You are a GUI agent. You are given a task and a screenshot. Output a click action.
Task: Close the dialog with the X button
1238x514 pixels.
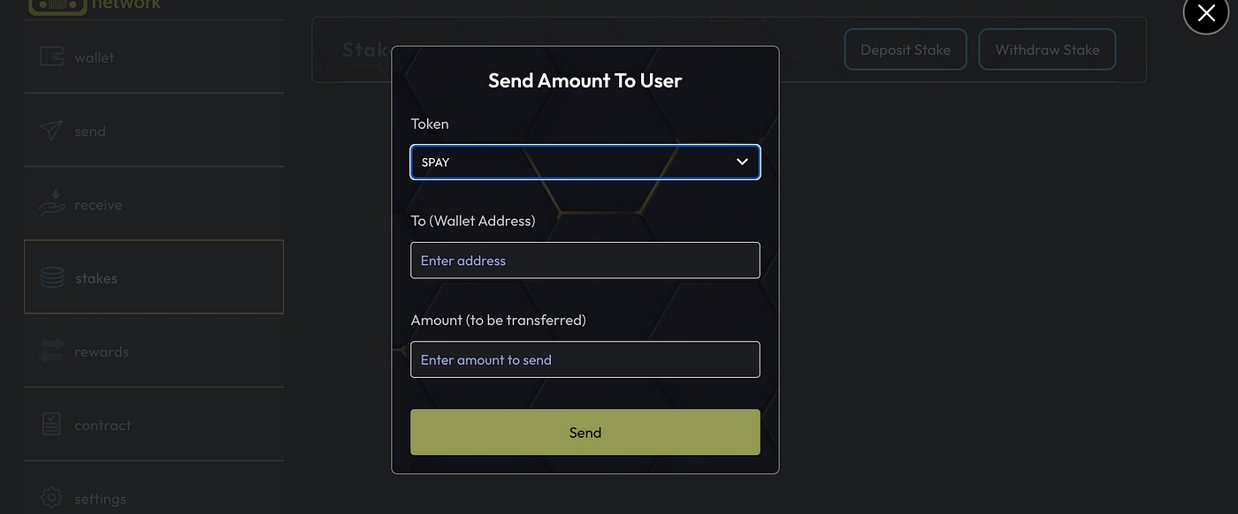pyautogui.click(x=1206, y=13)
